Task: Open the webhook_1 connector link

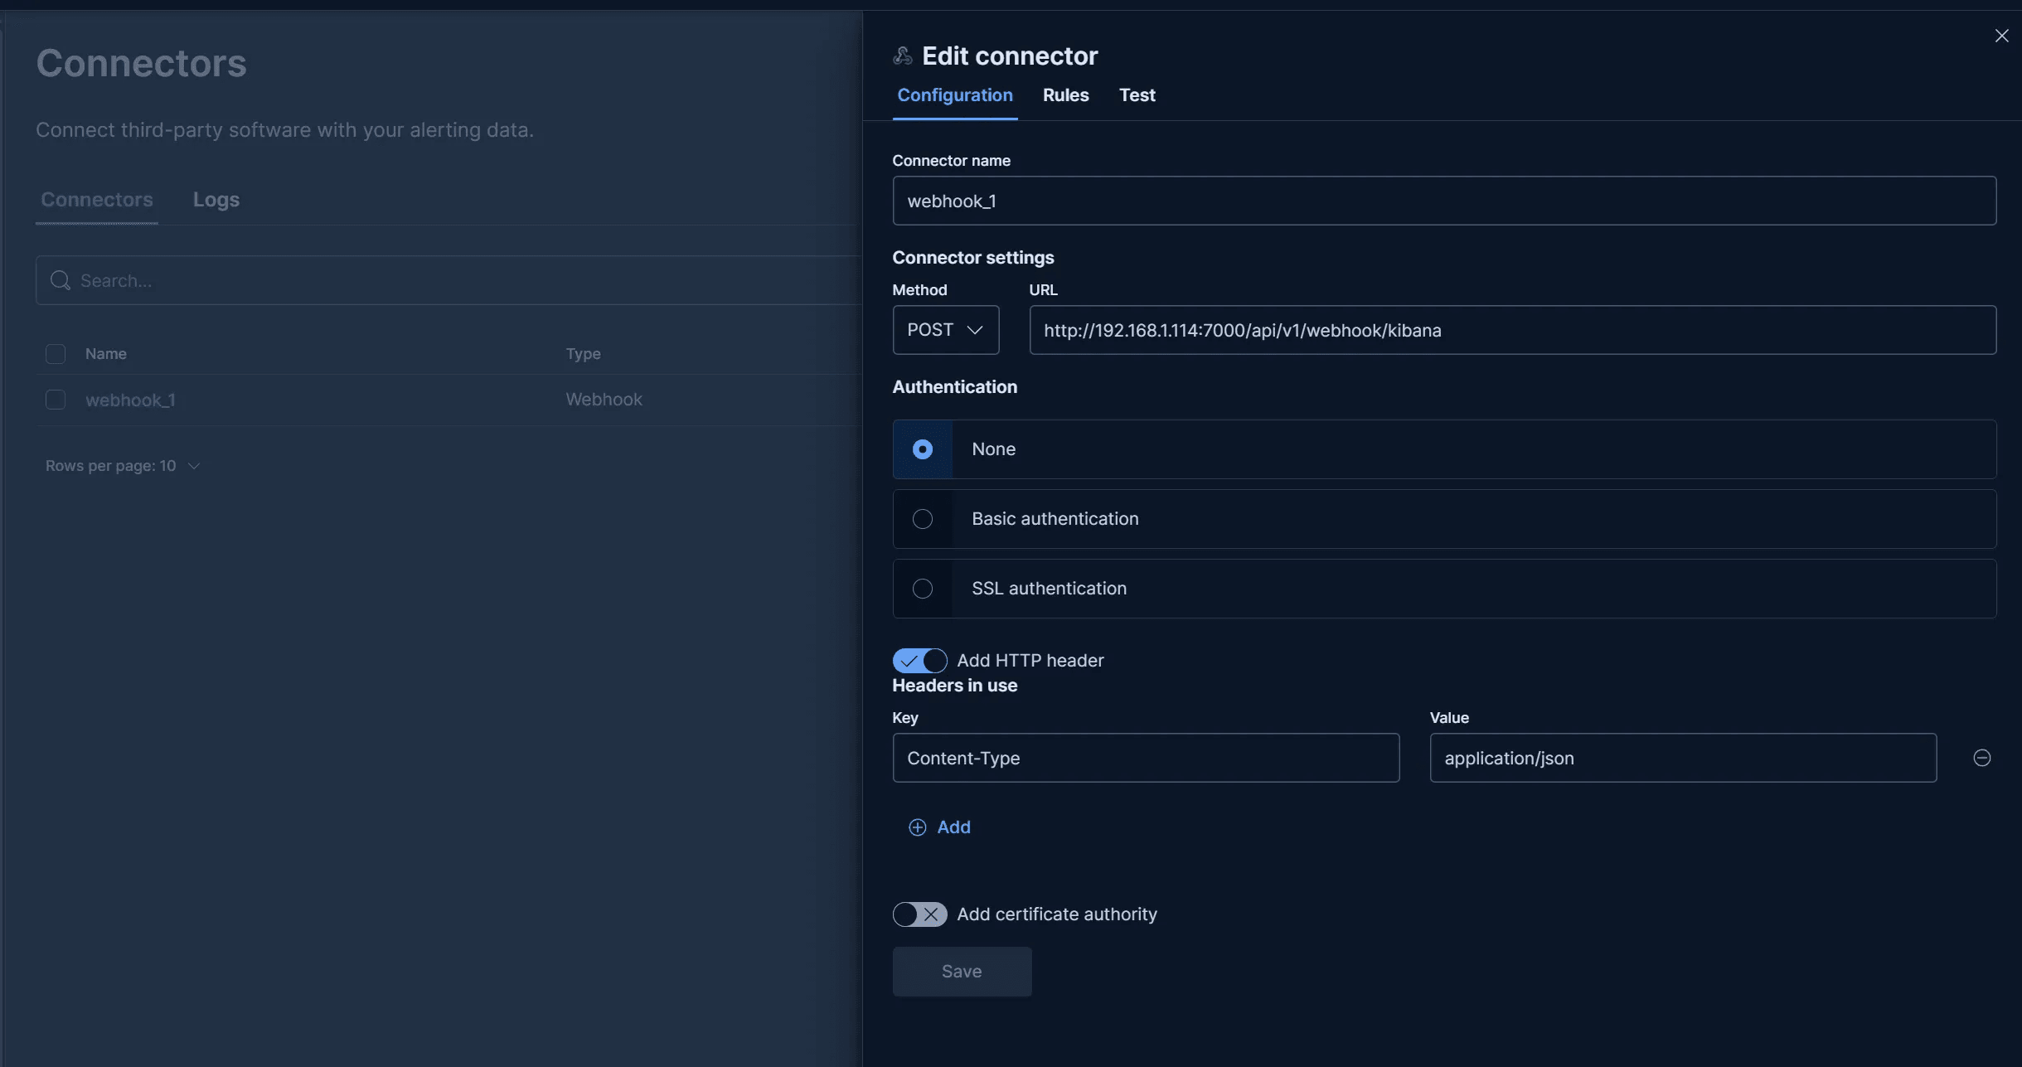Action: coord(130,400)
